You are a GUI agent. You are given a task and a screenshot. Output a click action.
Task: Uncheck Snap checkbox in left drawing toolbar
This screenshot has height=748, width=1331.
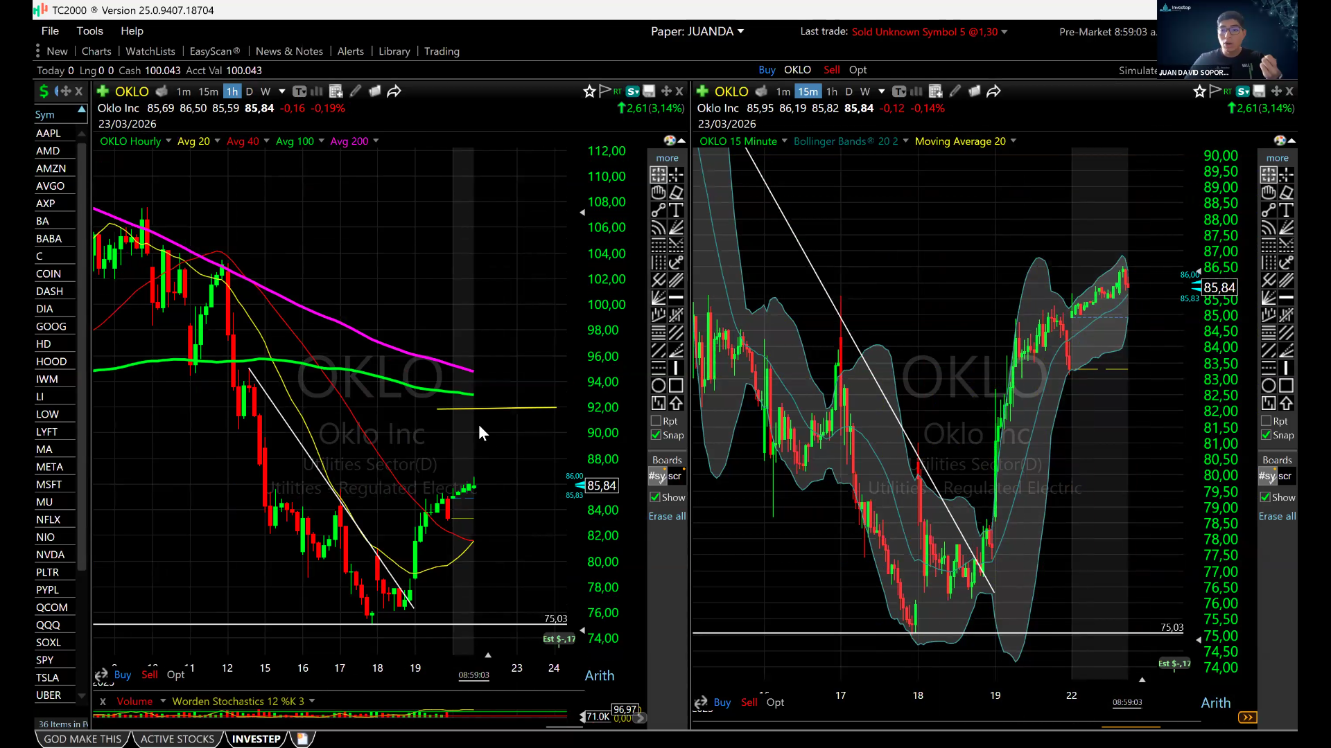coord(656,435)
